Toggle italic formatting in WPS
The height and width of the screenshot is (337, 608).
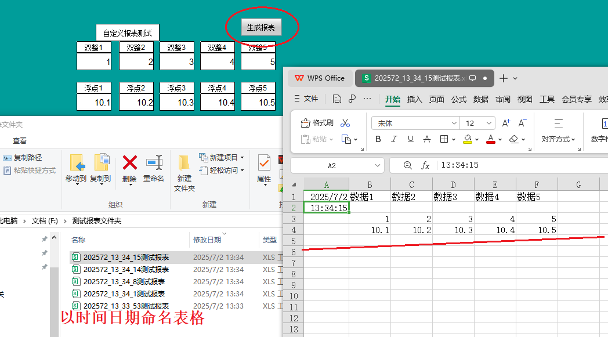395,139
